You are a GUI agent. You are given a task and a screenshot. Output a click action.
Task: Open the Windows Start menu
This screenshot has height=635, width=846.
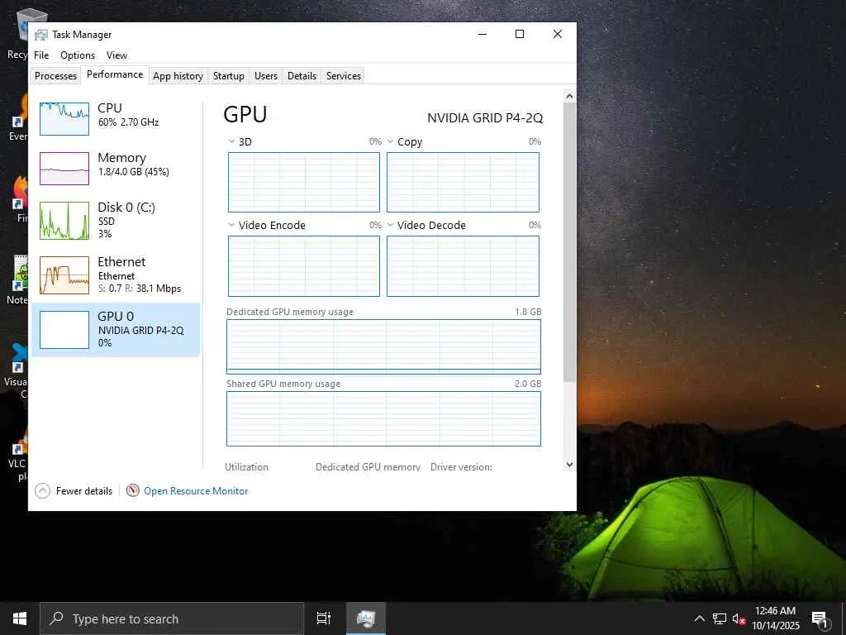20,618
